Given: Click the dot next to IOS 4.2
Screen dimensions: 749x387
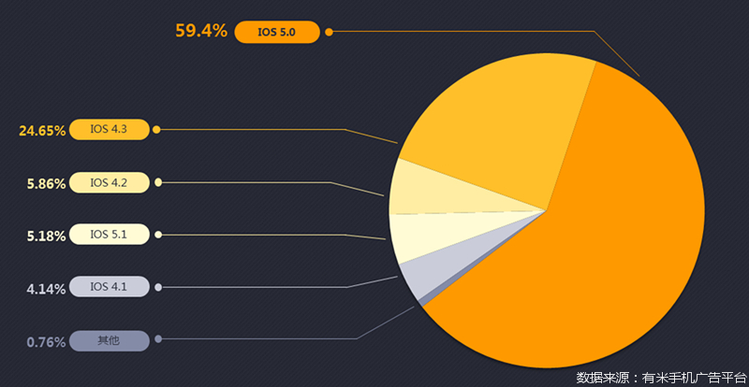Looking at the screenshot, I should [x=158, y=182].
